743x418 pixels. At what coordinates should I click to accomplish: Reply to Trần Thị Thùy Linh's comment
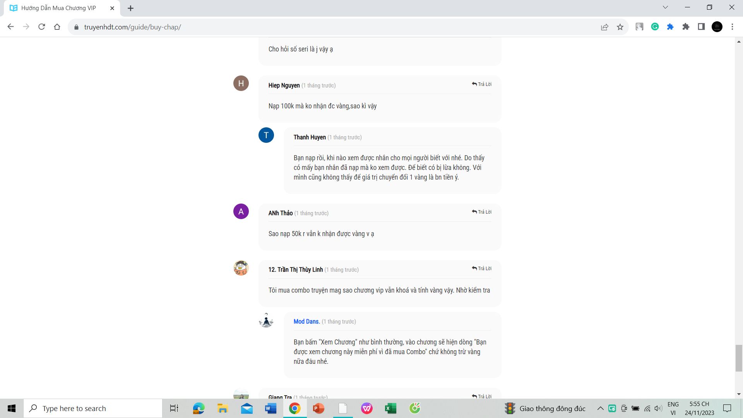point(482,268)
